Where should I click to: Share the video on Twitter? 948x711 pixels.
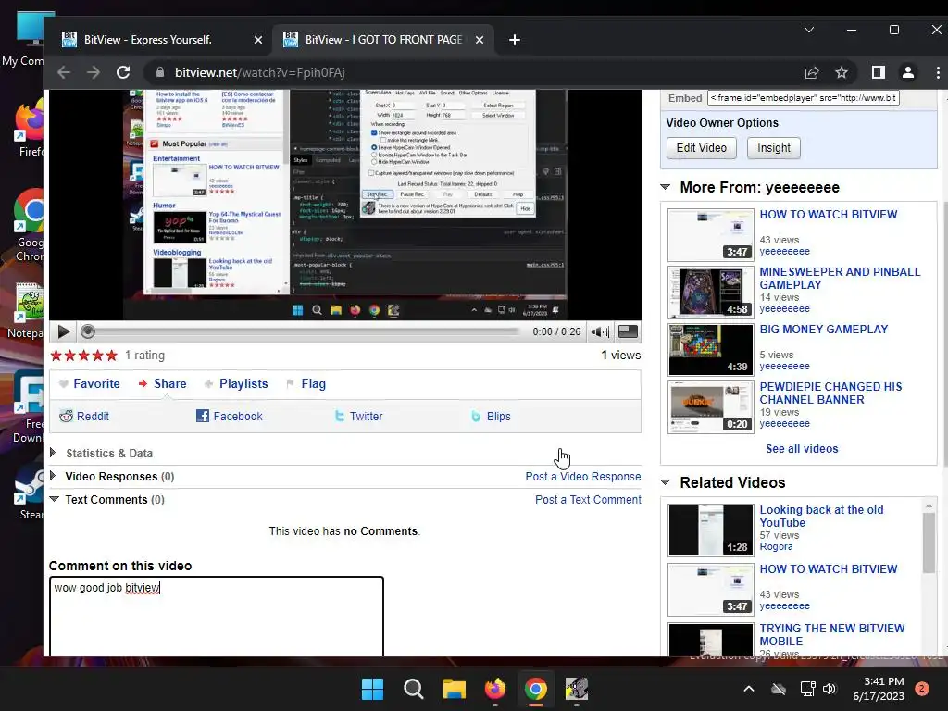[x=358, y=416]
